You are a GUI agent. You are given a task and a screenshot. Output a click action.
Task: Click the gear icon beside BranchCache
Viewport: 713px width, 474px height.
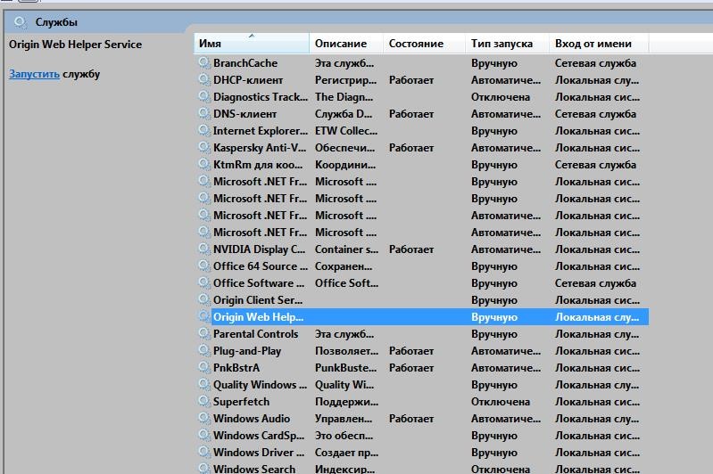204,63
